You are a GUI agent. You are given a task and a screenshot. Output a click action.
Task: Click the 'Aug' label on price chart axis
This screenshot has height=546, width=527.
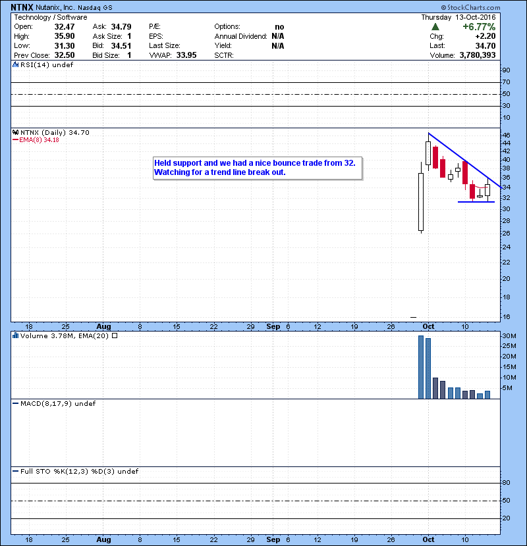click(103, 326)
